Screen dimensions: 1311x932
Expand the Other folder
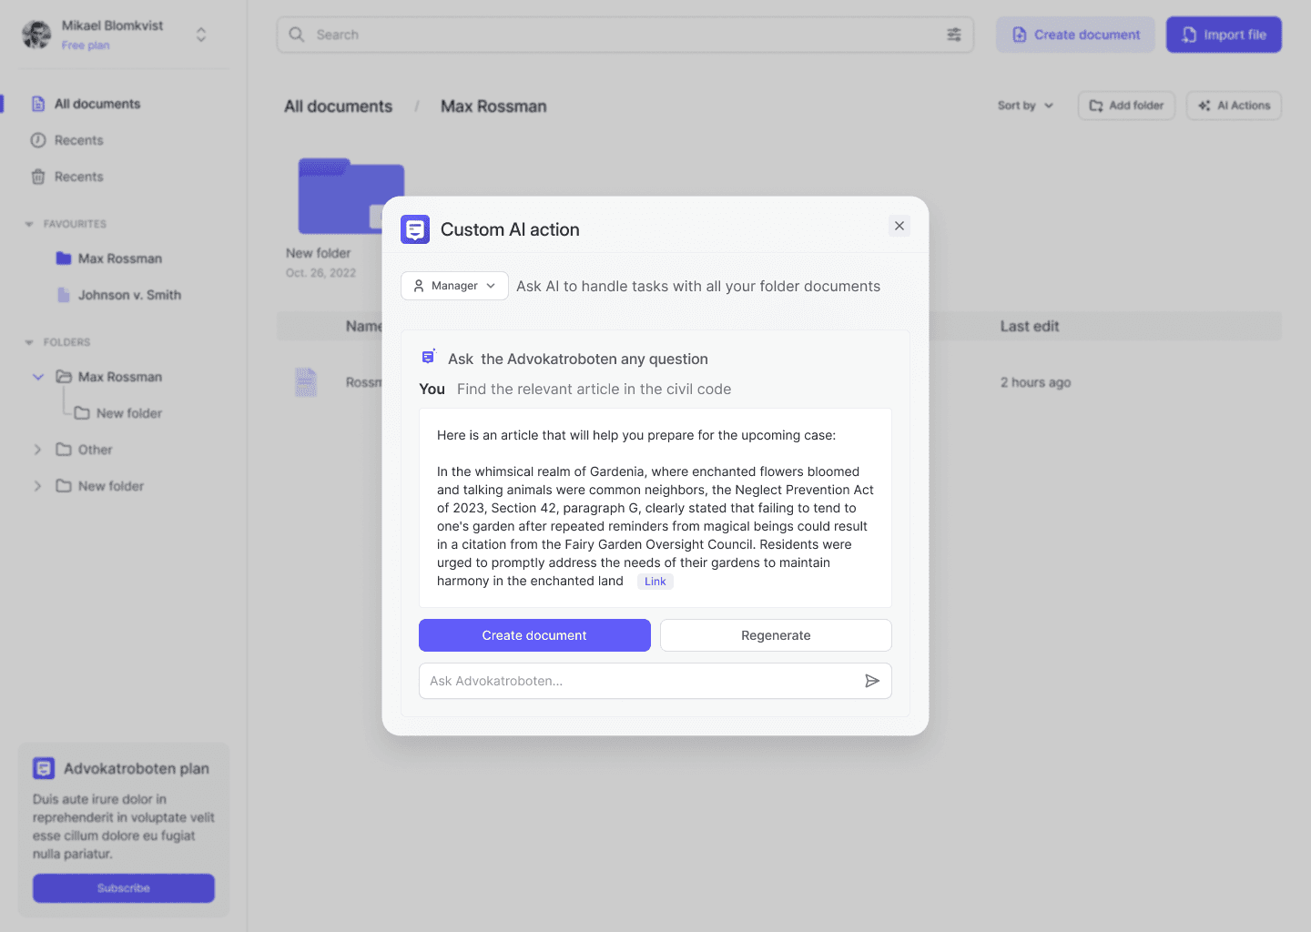[38, 450]
